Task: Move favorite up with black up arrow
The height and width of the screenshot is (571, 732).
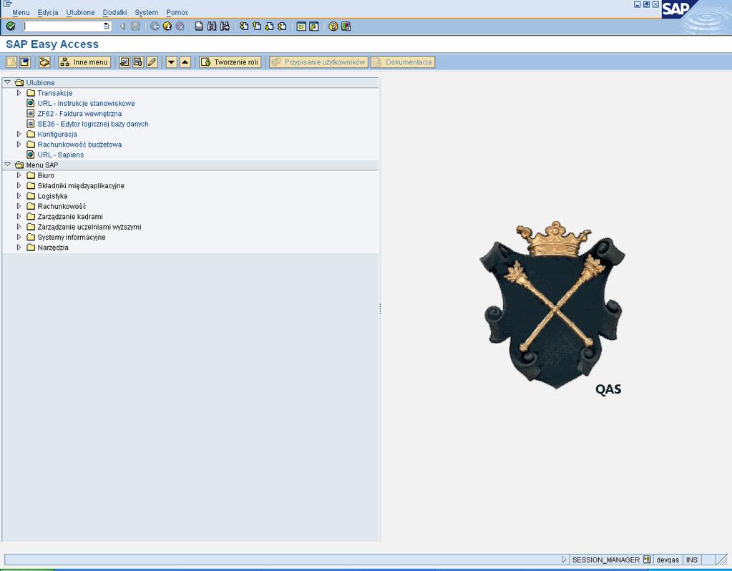Action: (x=185, y=62)
